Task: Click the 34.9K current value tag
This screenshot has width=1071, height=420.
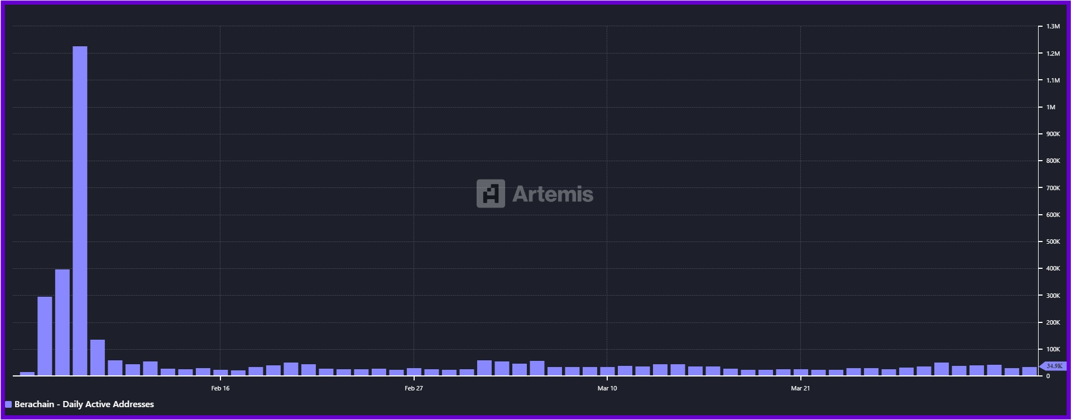Action: tap(1054, 366)
